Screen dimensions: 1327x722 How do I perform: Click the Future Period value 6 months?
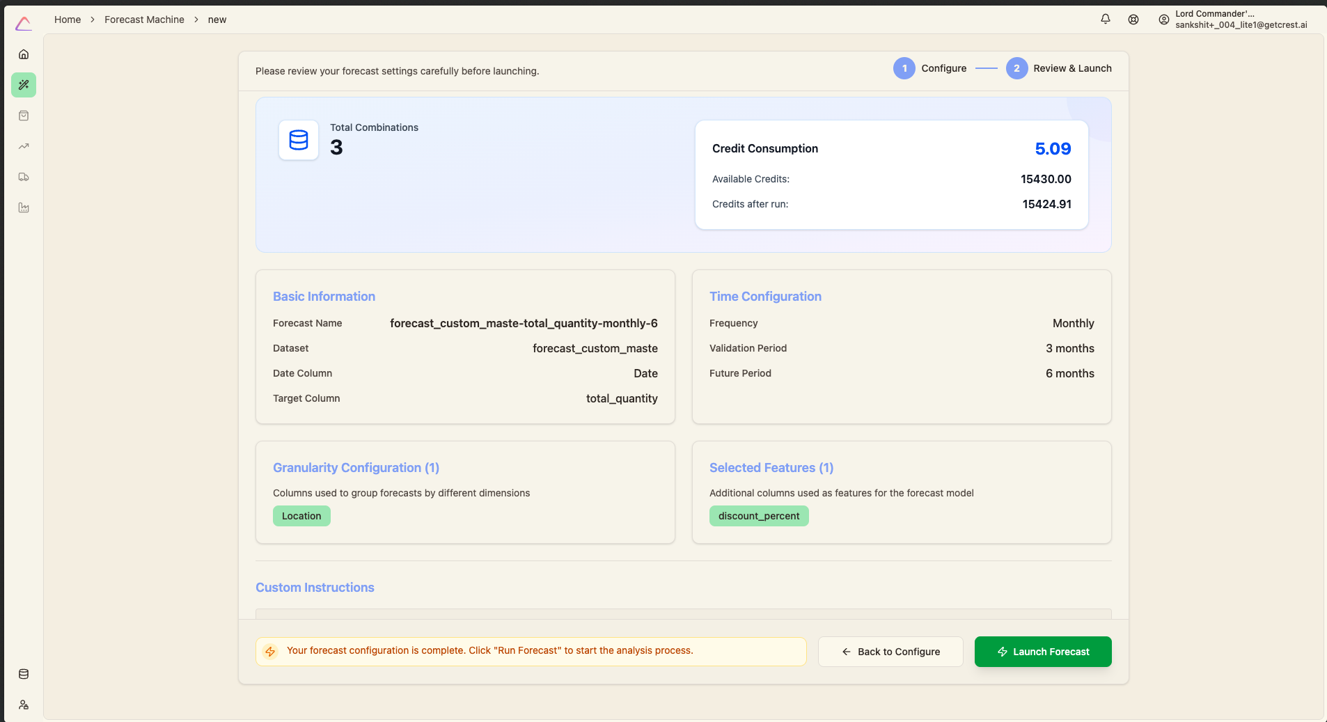point(1070,373)
